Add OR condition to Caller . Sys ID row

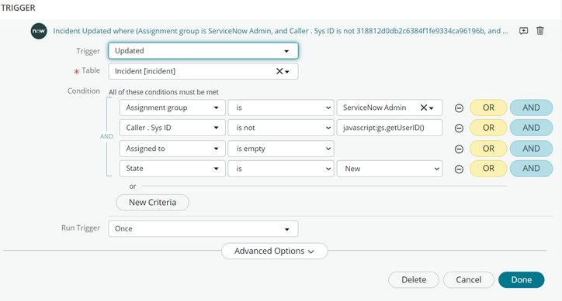[x=488, y=128]
